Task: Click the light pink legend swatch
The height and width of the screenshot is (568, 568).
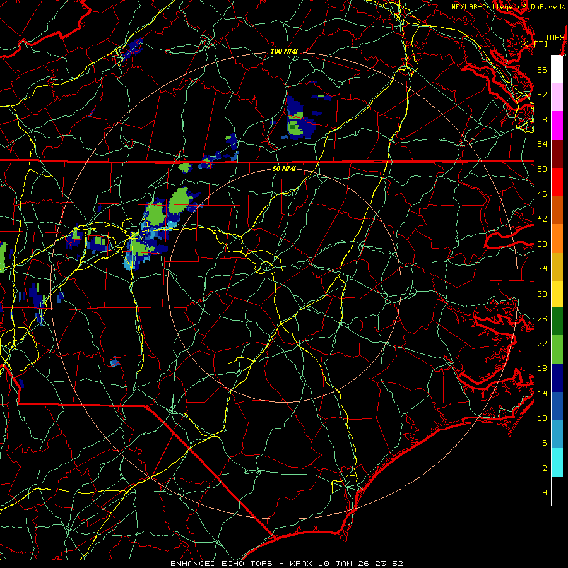Action: click(557, 97)
